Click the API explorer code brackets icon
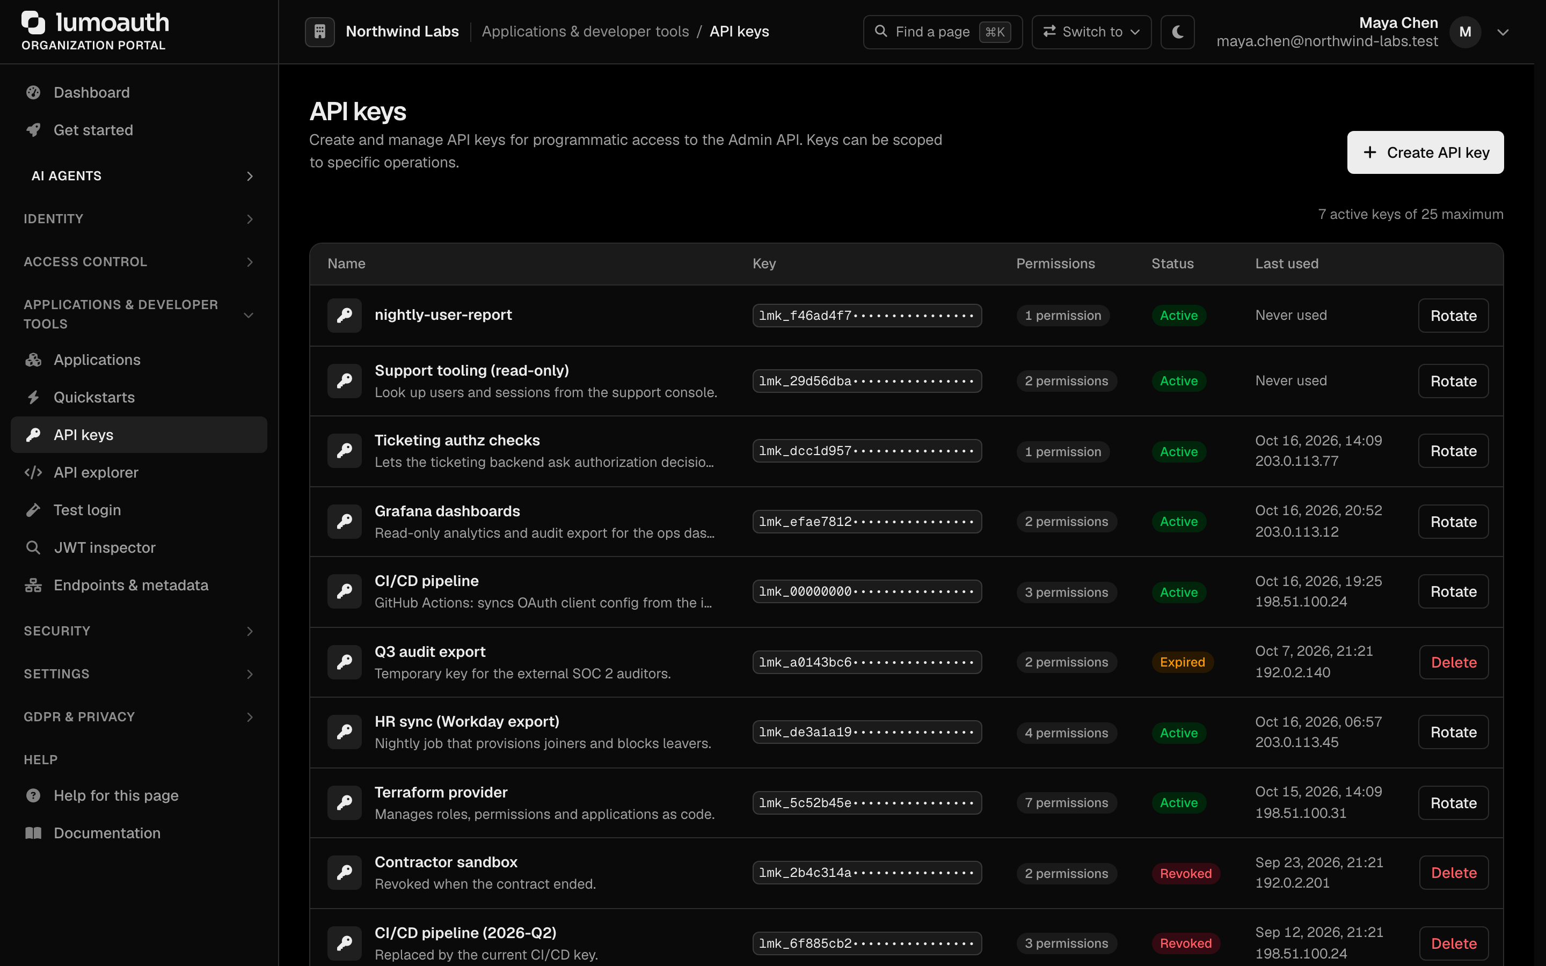1546x966 pixels. coord(33,472)
